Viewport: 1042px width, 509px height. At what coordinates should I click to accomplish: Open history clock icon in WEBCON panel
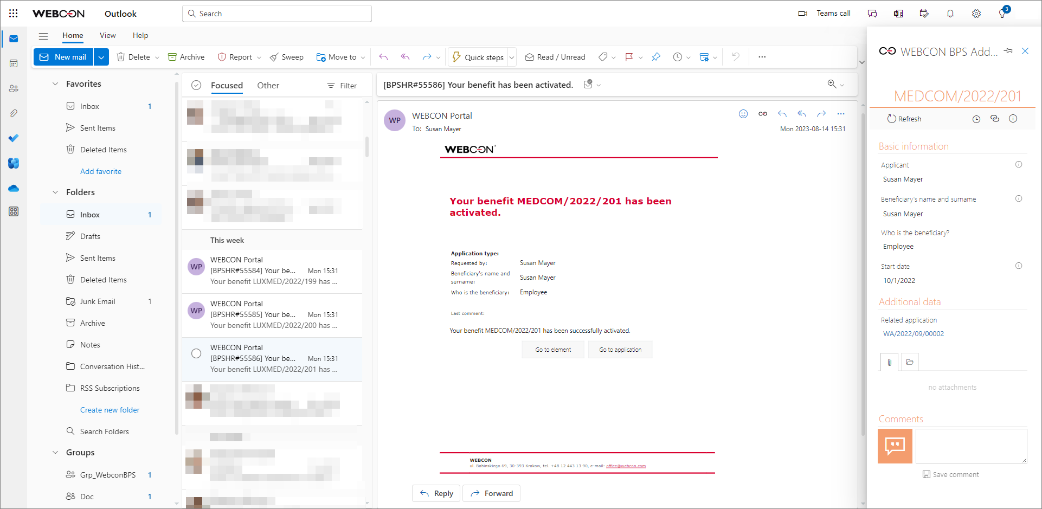pyautogui.click(x=976, y=119)
